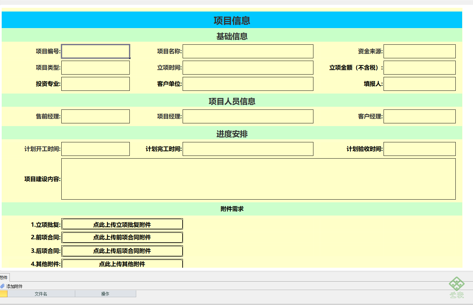Click into the 计划验收时间 field

click(x=419, y=149)
